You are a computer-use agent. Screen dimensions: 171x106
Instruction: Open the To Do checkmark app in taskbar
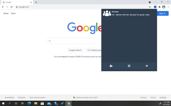point(62,103)
